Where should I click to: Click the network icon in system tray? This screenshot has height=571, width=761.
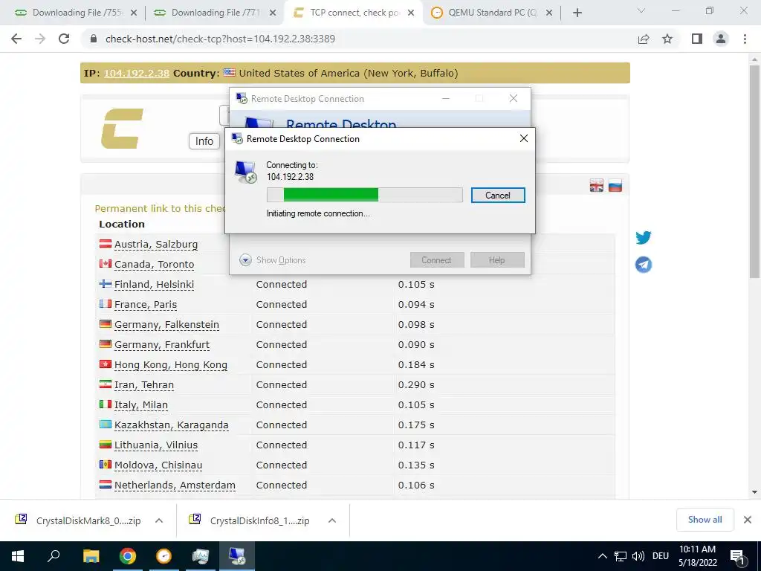pyautogui.click(x=621, y=556)
